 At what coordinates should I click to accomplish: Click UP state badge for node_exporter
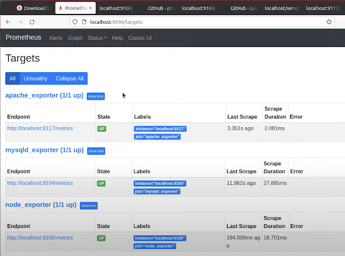(101, 238)
